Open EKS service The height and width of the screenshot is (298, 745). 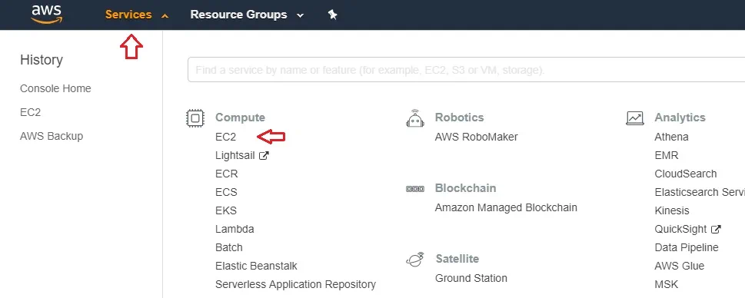pos(226,210)
